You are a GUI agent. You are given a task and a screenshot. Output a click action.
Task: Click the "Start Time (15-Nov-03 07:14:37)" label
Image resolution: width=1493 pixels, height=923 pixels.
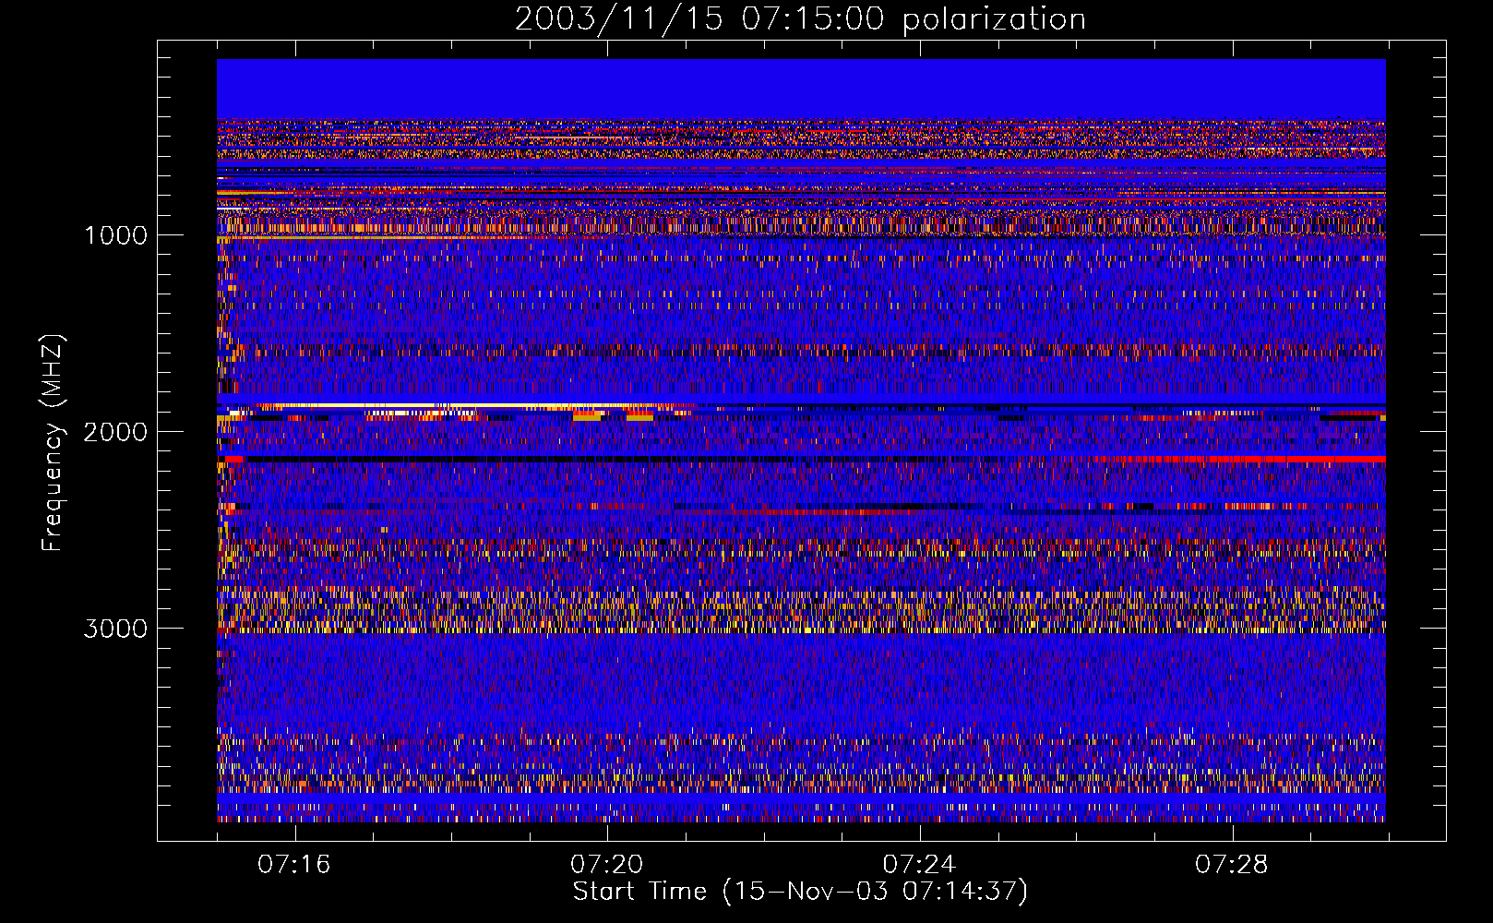pyautogui.click(x=800, y=892)
